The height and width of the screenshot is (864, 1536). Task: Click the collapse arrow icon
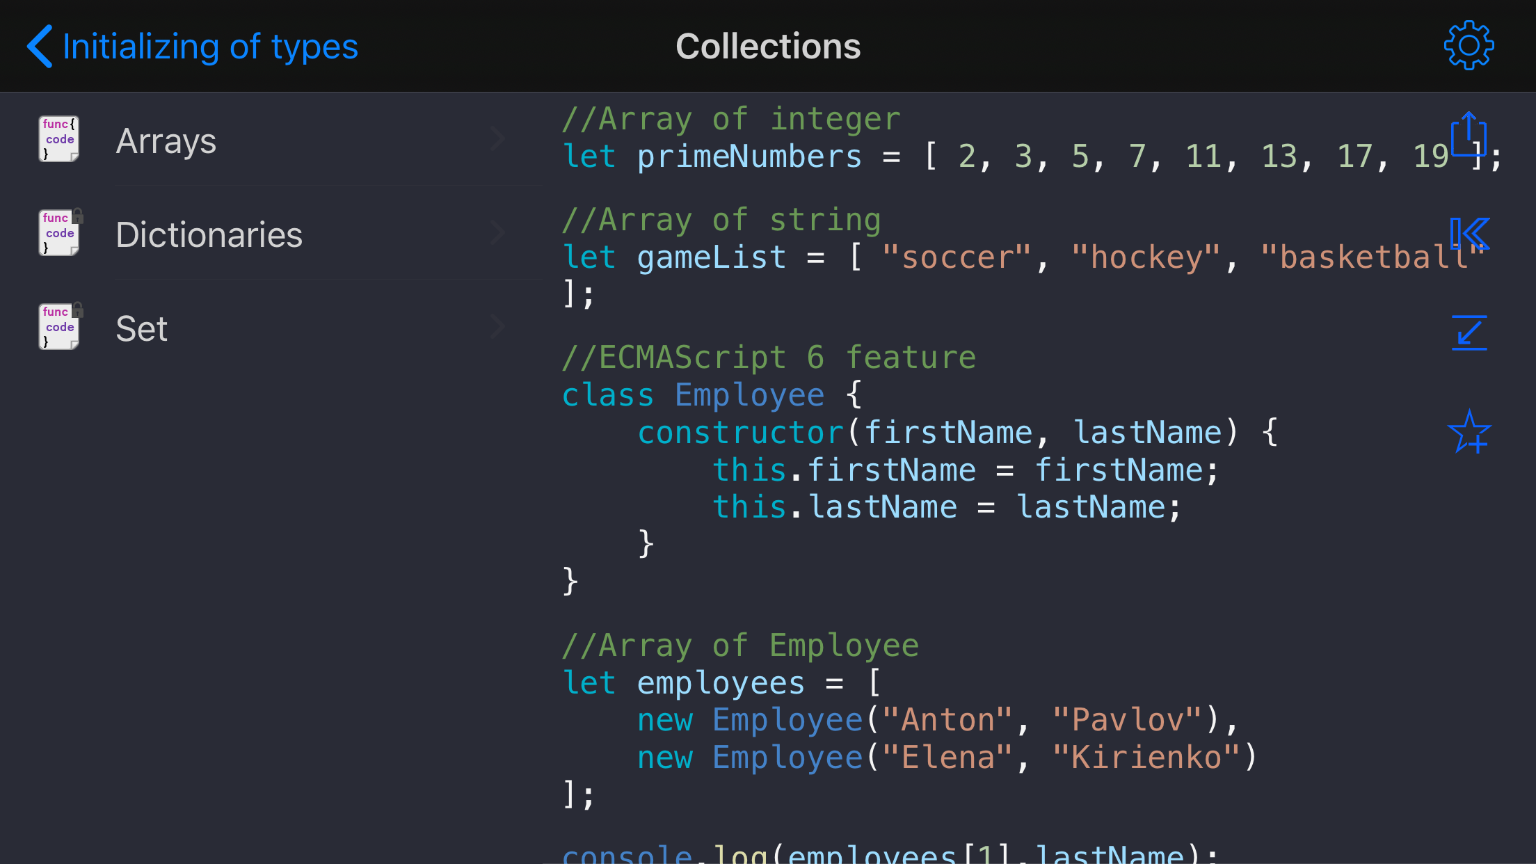[x=1469, y=333]
